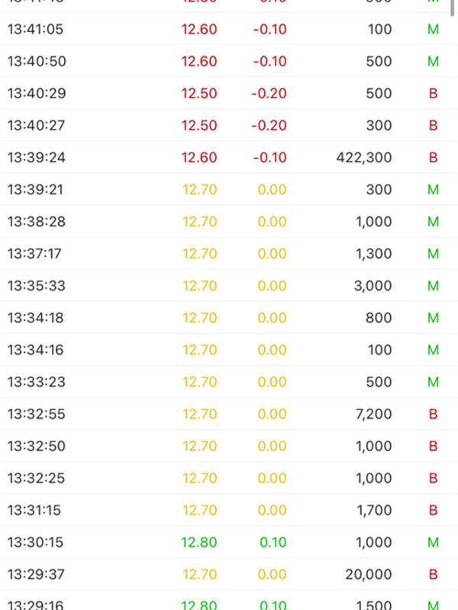Viewport: 458px width, 610px height.
Task: Click the 12.80 price at 13:30:15
Action: point(199,542)
